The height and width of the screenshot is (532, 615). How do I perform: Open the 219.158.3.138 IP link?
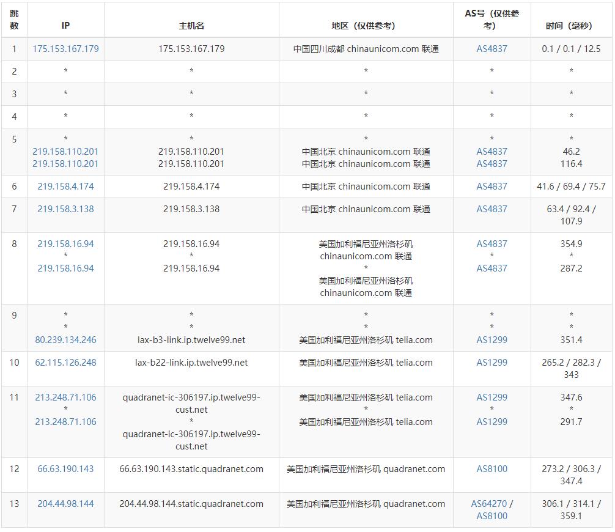tap(65, 209)
